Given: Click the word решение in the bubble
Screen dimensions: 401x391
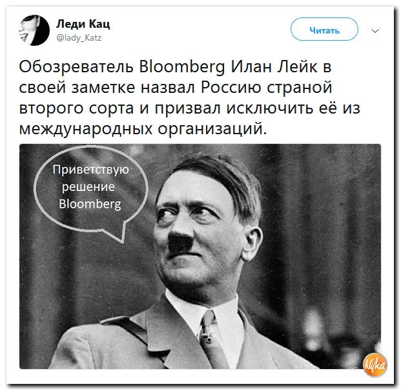Looking at the screenshot, I should [88, 187].
